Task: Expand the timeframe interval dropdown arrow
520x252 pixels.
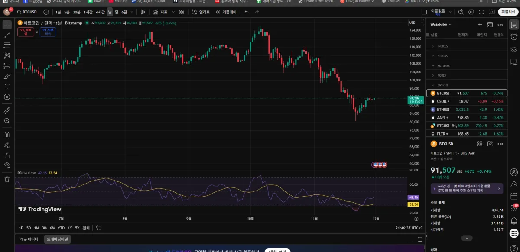Action: (x=132, y=12)
